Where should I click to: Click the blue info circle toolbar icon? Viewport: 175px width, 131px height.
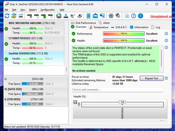pos(140,16)
